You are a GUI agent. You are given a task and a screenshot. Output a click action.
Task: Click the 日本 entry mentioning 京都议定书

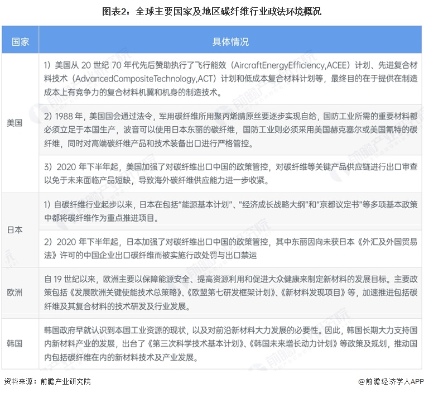230,211
